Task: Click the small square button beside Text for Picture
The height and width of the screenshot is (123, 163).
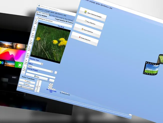Action: click(x=56, y=73)
